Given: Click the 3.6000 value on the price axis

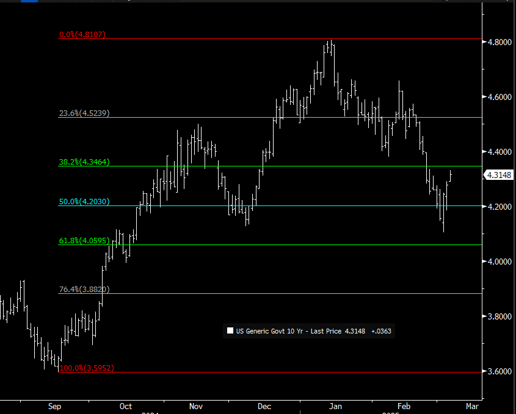Looking at the screenshot, I should coord(498,371).
